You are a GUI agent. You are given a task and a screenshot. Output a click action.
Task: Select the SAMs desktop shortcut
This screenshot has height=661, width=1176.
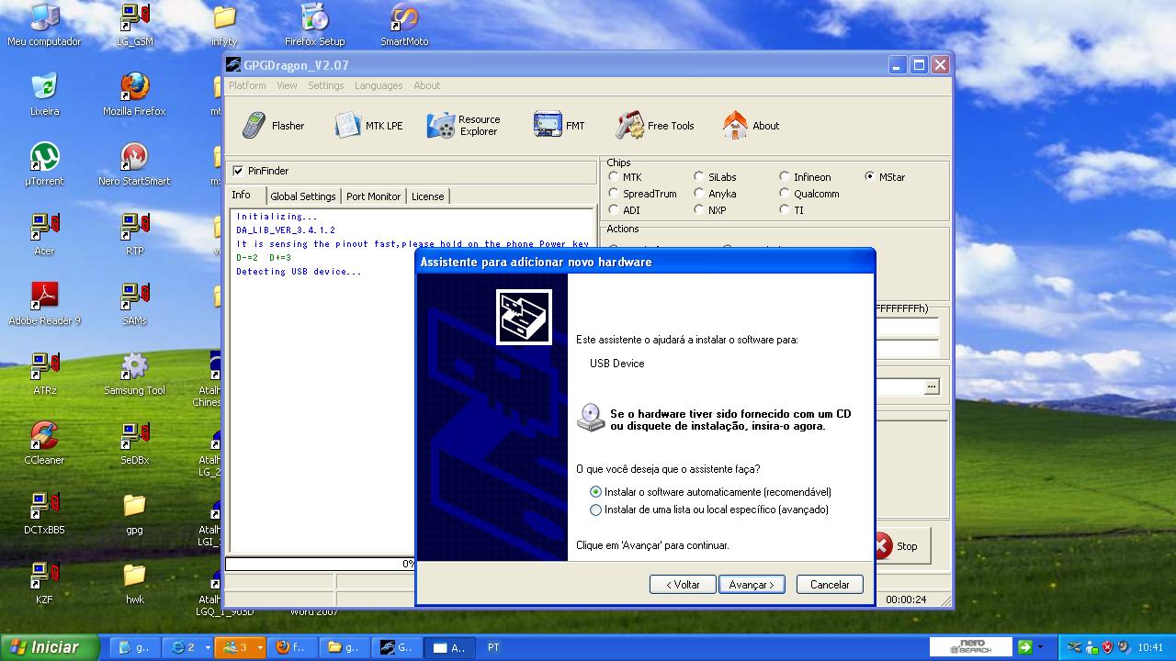click(x=134, y=304)
